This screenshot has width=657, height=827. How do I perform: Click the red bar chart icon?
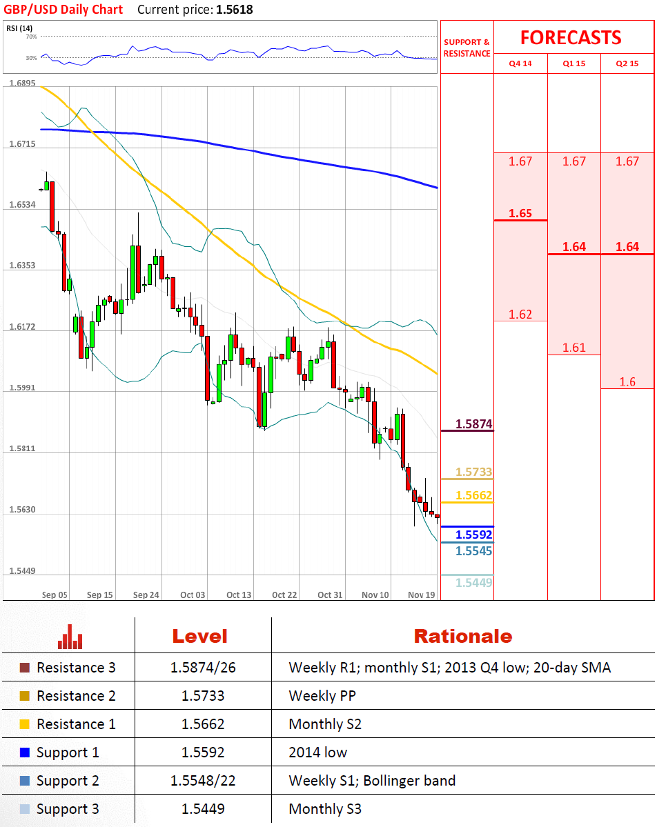pos(70,637)
